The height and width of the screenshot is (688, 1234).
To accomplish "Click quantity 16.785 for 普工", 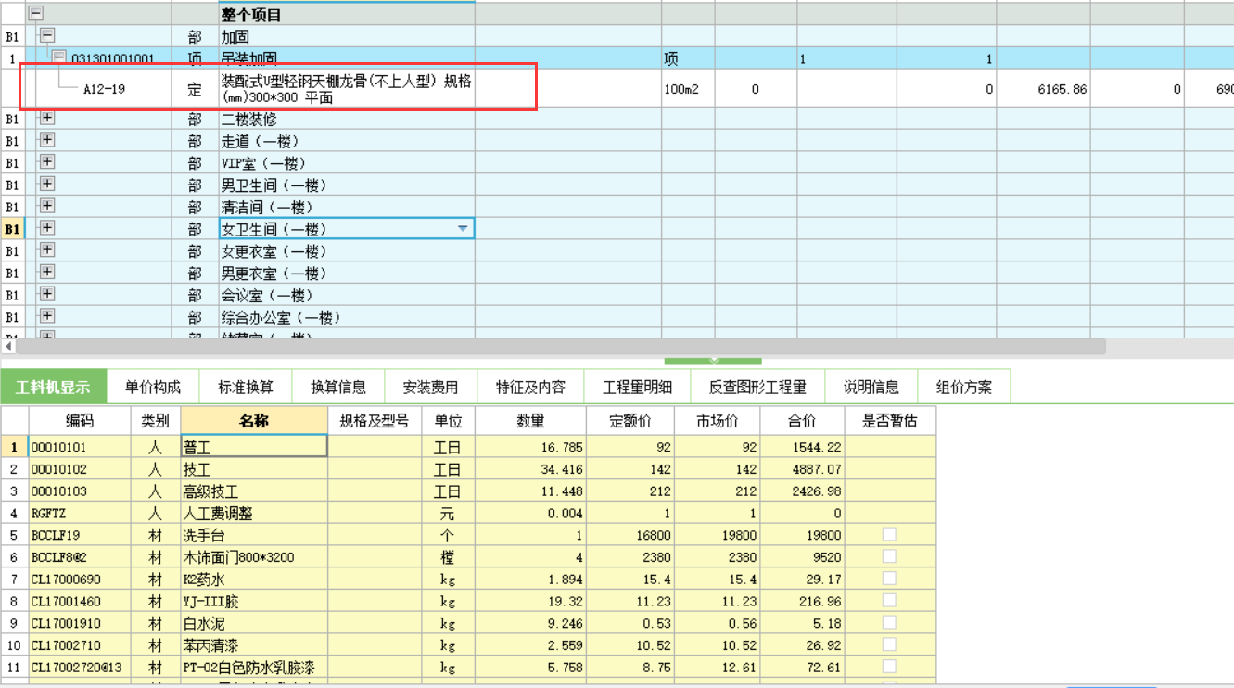I will pyautogui.click(x=531, y=447).
